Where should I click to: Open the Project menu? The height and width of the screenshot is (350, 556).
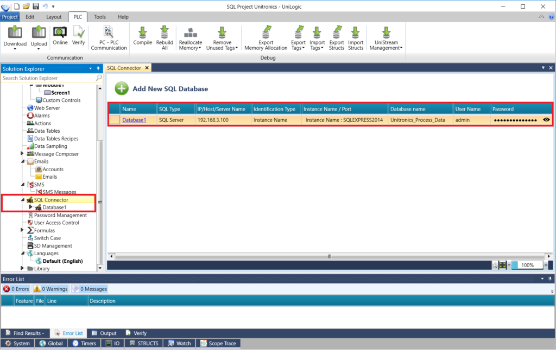click(10, 17)
